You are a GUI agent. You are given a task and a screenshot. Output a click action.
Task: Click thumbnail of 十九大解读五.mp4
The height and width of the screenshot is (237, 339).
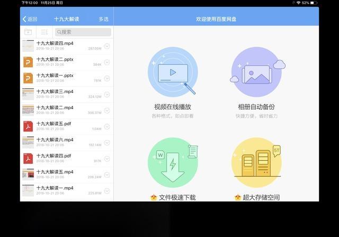click(28, 174)
